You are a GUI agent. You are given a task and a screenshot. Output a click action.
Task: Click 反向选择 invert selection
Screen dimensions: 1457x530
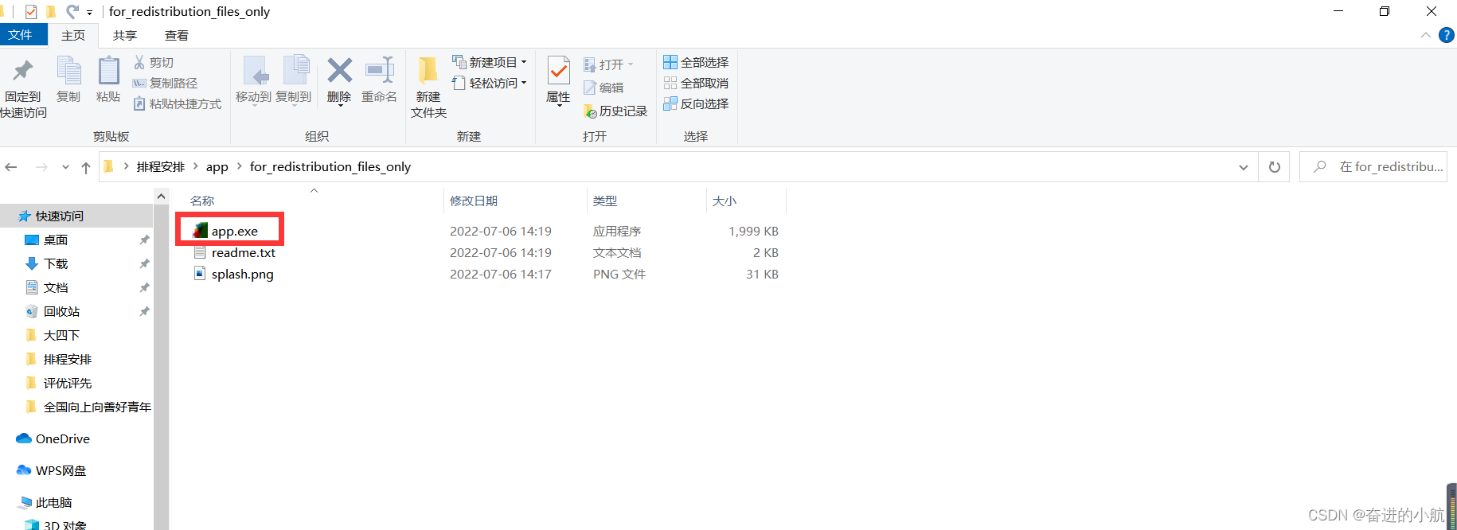pos(696,103)
